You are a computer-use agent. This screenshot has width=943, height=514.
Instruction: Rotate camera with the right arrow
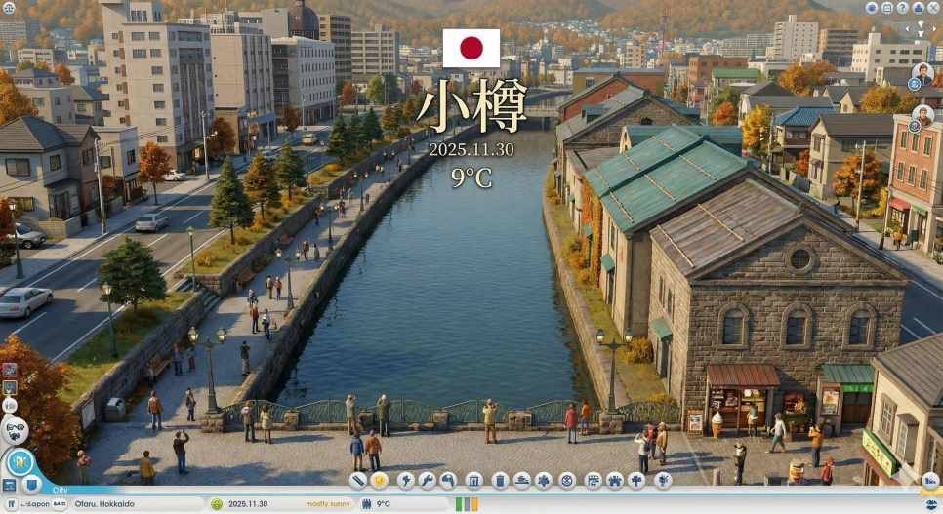[x=933, y=28]
